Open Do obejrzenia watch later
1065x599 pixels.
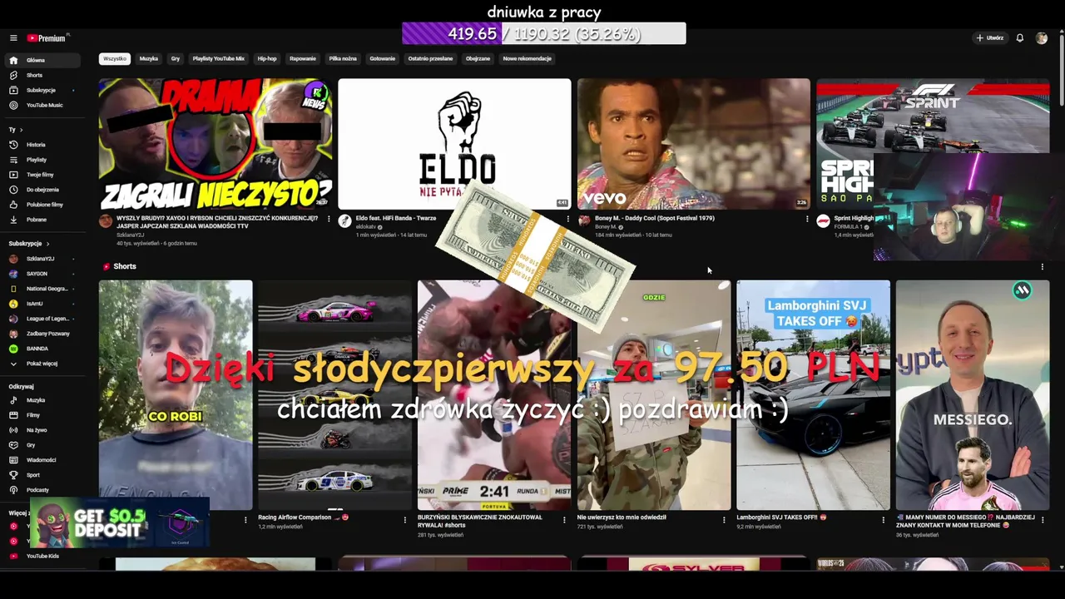coord(44,190)
